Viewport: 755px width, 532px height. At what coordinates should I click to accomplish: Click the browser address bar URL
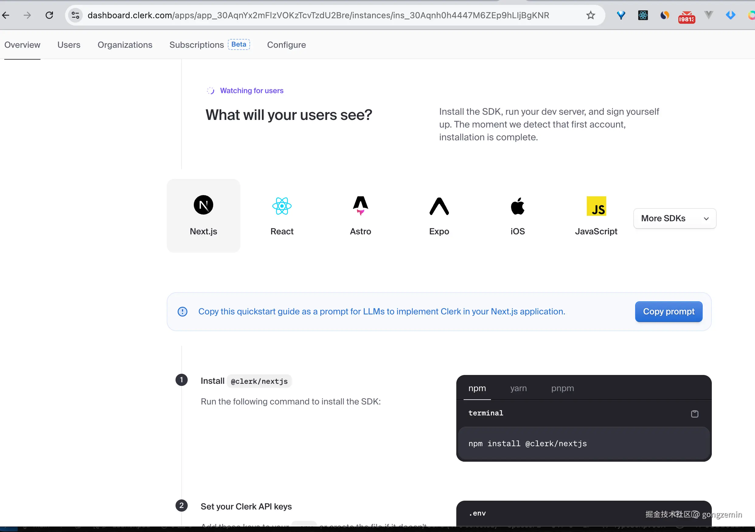318,15
